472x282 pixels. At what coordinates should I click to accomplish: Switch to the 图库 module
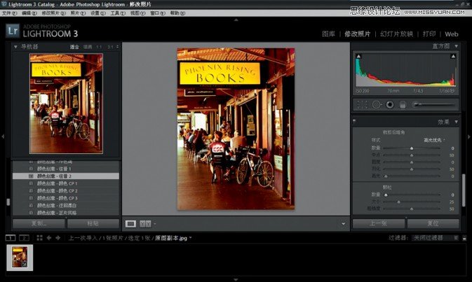click(x=328, y=34)
